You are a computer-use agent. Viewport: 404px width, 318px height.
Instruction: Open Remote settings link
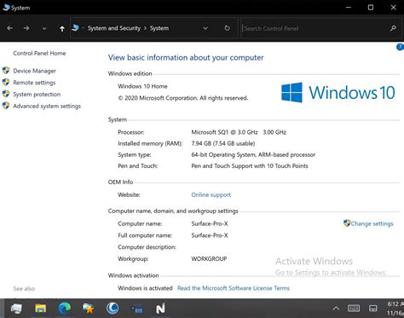34,83
